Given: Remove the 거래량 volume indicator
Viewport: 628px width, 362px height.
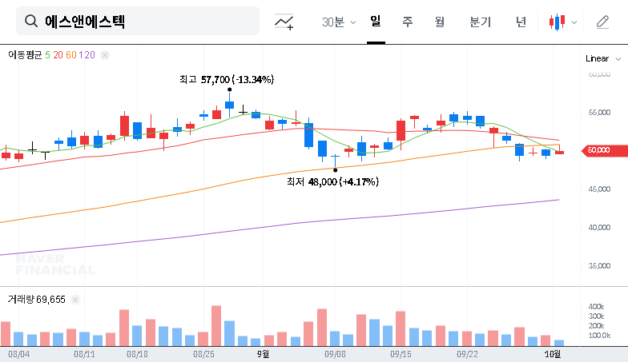Looking at the screenshot, I should [75, 300].
